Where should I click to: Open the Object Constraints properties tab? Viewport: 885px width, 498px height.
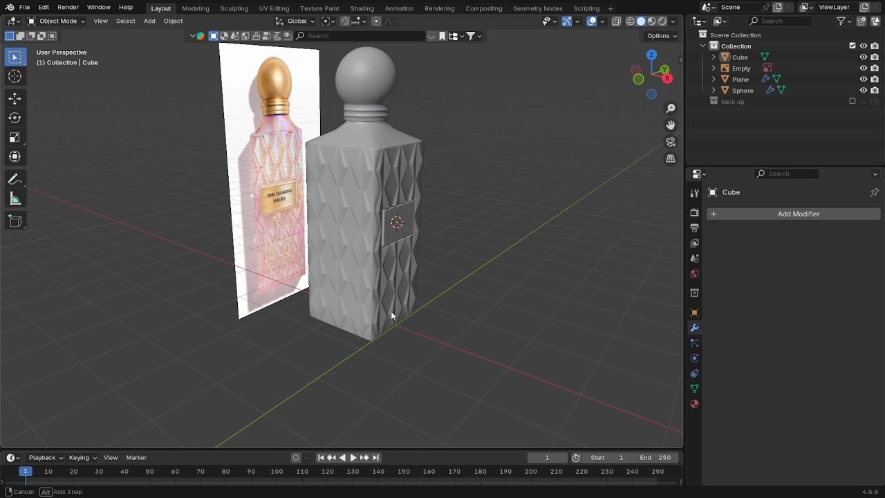pyautogui.click(x=695, y=373)
